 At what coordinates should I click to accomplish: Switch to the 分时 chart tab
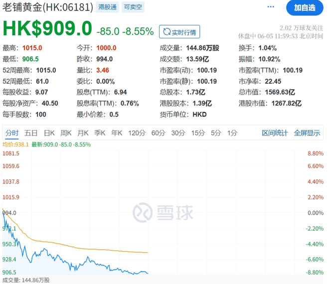tap(12, 133)
